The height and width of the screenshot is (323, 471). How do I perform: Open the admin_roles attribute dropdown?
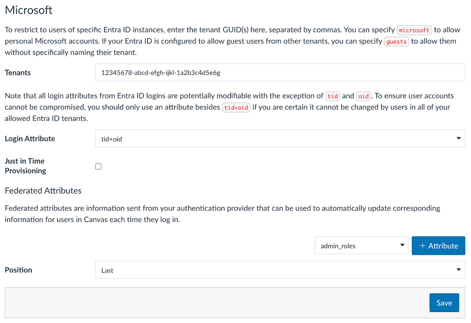pos(362,246)
